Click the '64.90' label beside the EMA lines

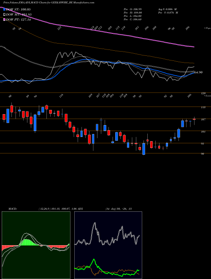click(198, 72)
